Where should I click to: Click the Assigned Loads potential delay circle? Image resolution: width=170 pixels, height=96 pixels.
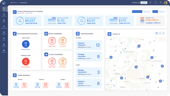(x=26, y=62)
